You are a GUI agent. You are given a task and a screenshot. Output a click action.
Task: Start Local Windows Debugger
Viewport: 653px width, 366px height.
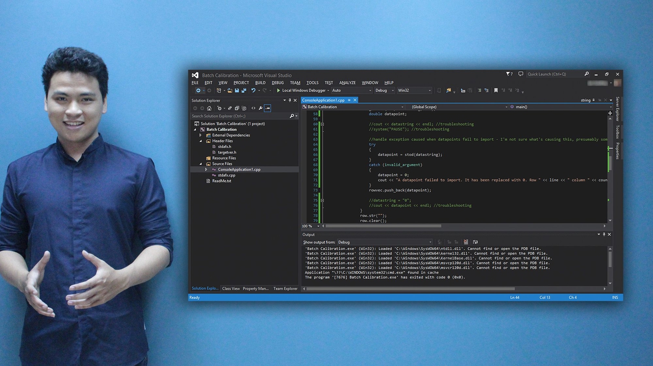(304, 90)
